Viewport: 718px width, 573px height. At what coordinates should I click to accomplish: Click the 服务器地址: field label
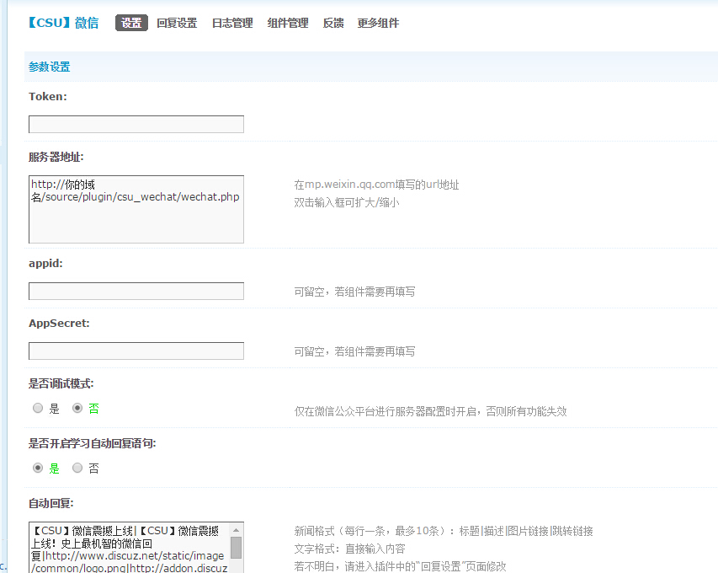(56, 158)
